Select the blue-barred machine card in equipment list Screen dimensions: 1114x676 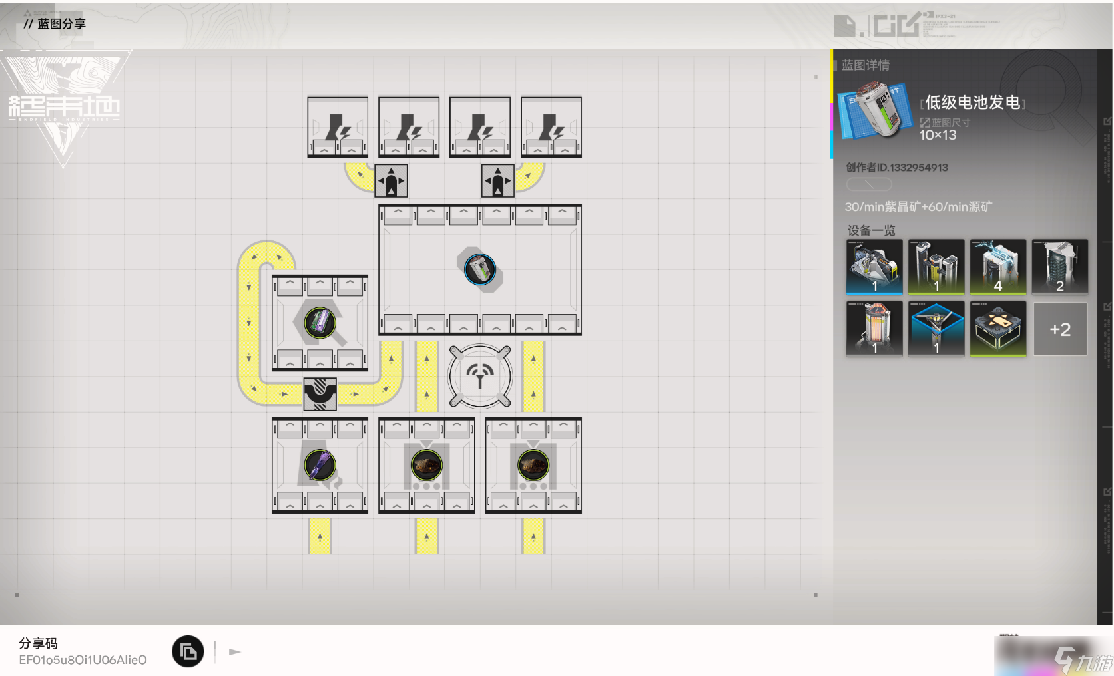pos(874,267)
